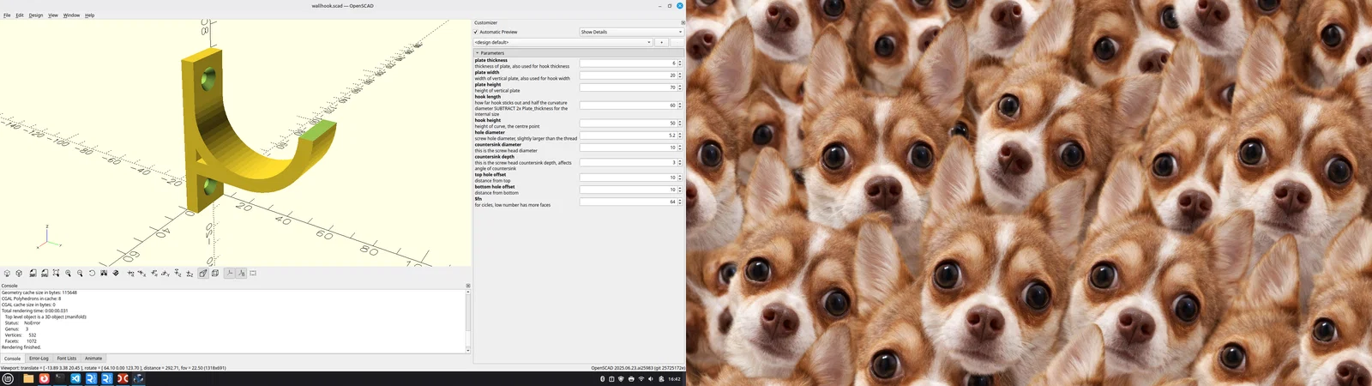Click the View All icon
Screen dimensions: 1372x386
[x=56, y=274]
